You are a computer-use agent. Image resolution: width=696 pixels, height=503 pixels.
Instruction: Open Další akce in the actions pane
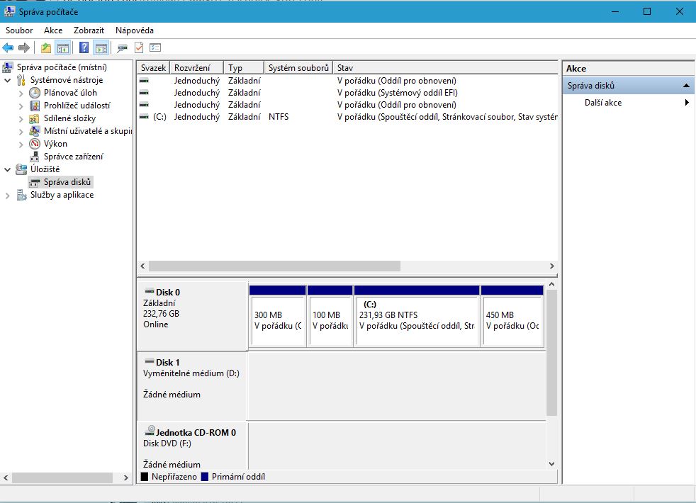(603, 103)
